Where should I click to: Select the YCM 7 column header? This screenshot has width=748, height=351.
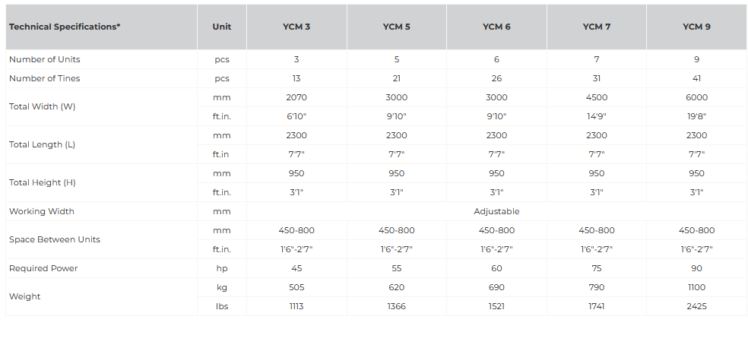[x=597, y=27]
